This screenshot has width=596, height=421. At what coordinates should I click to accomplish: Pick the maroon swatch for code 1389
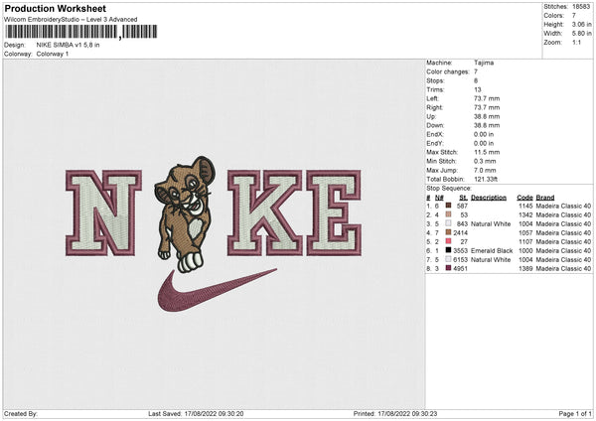449,268
